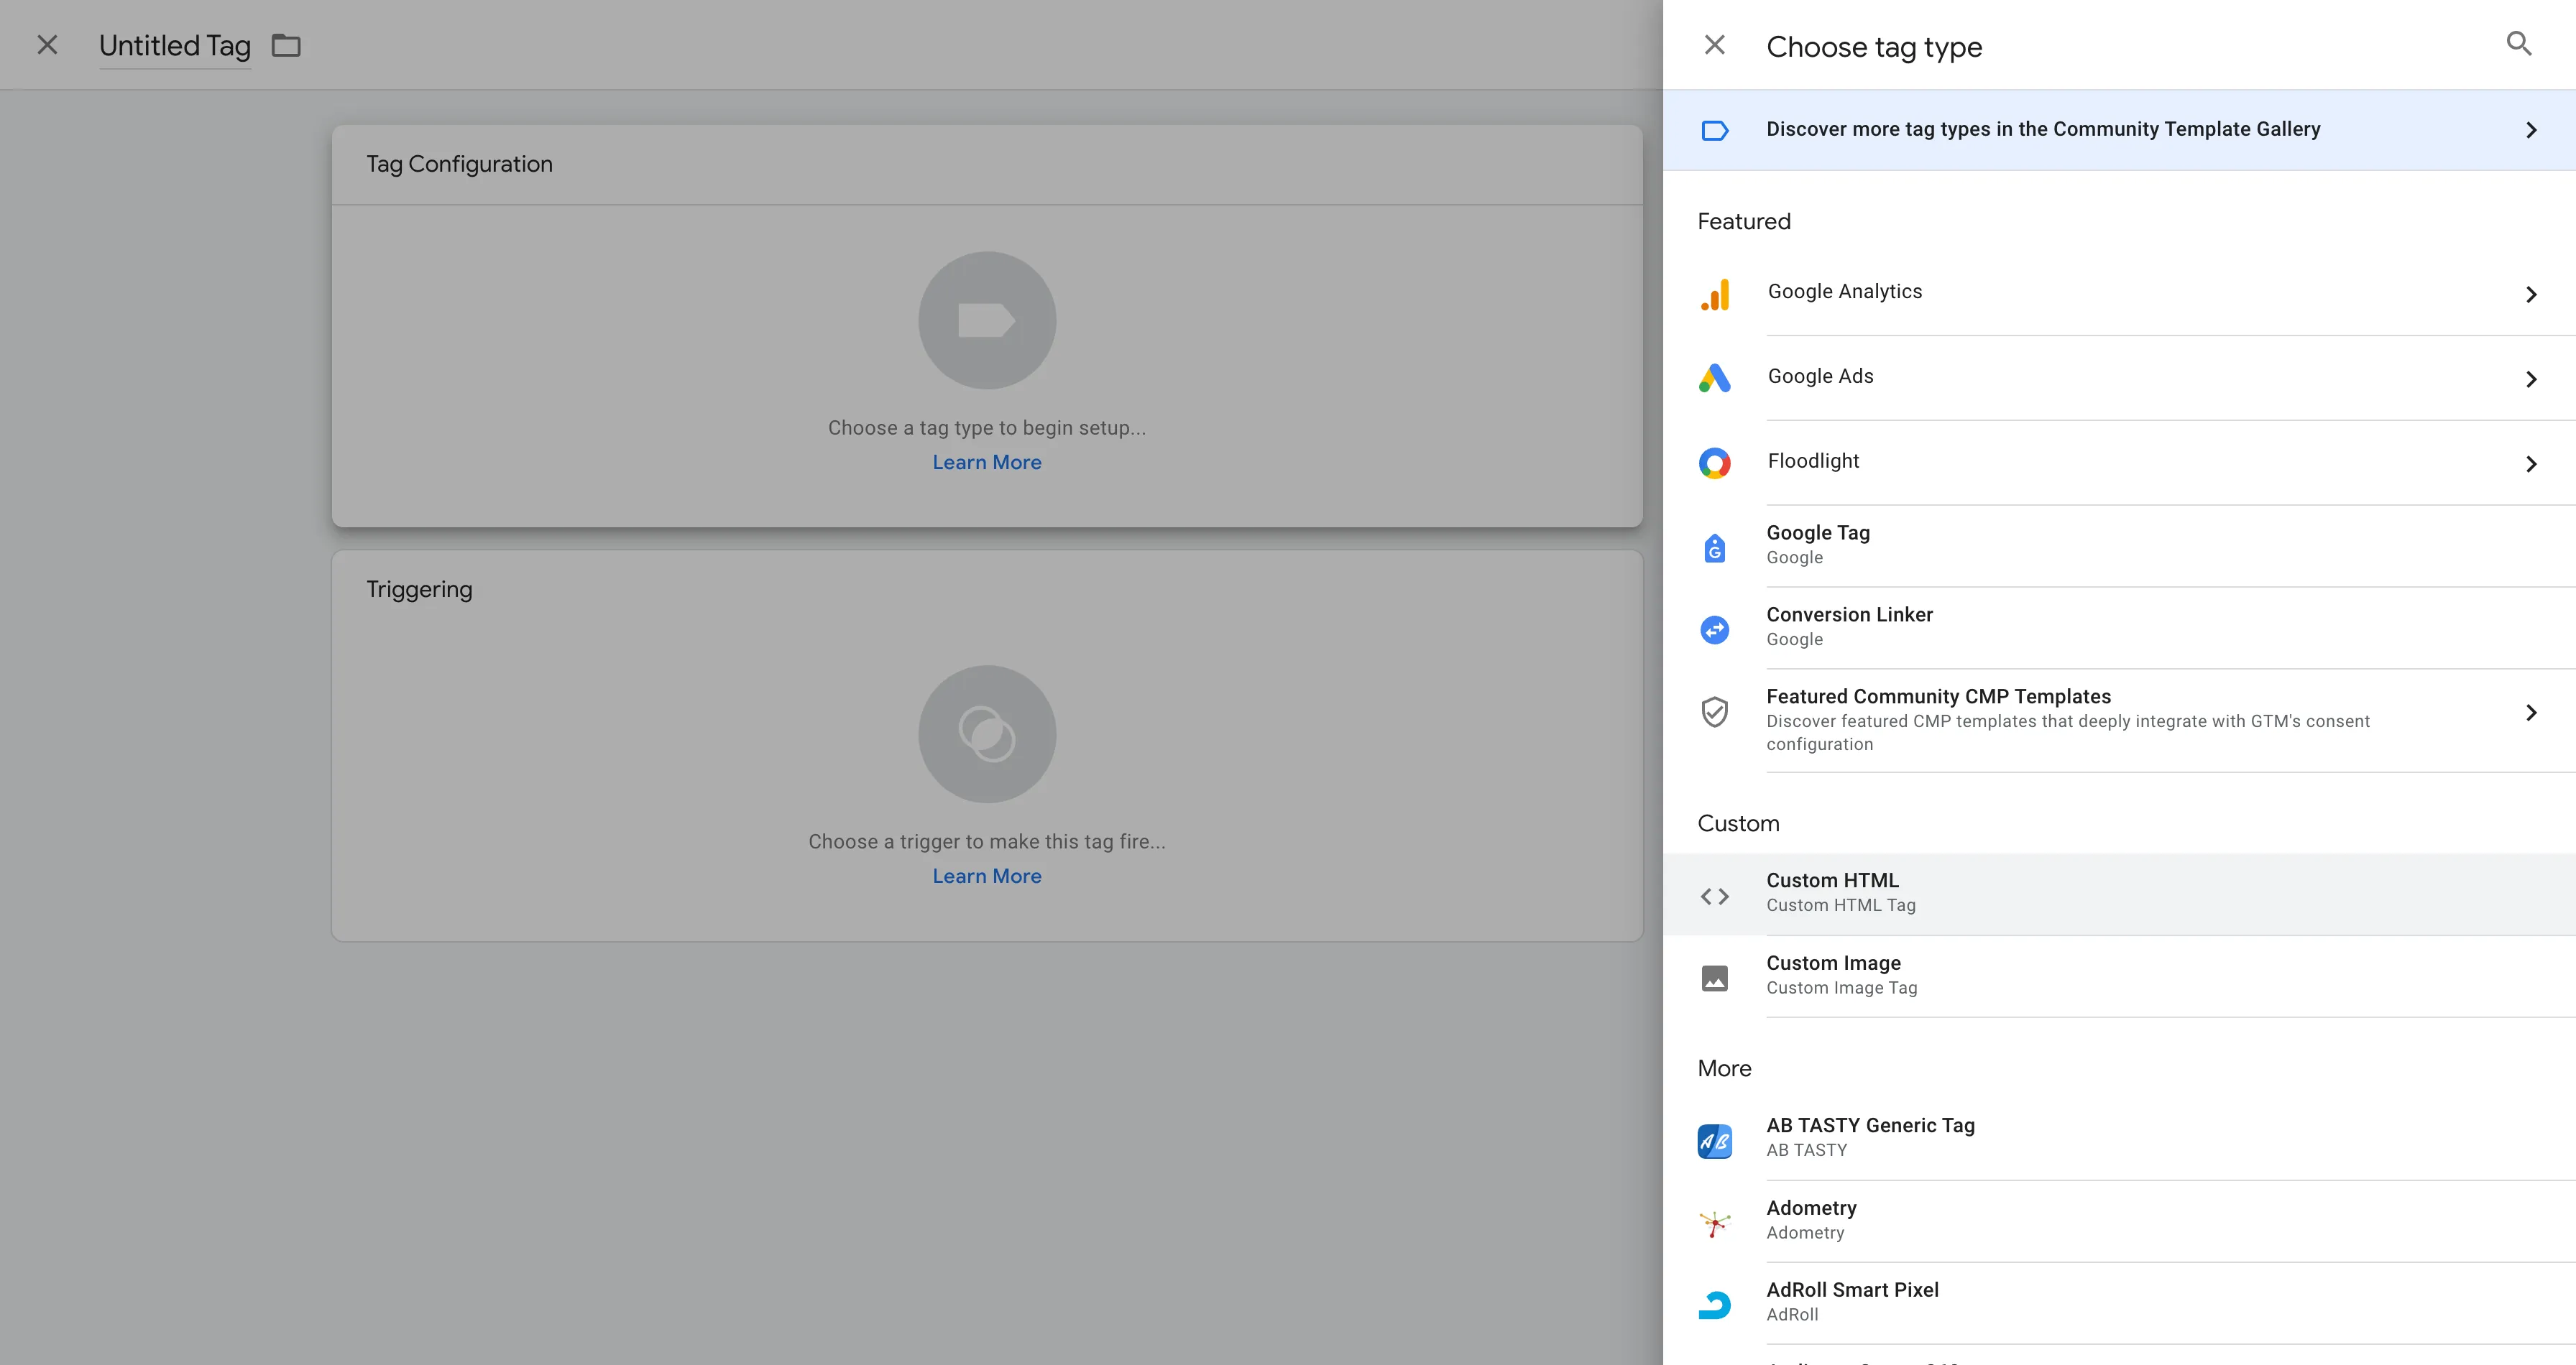2576x1365 pixels.
Task: Open Learn More under Triggering
Action: click(x=987, y=876)
